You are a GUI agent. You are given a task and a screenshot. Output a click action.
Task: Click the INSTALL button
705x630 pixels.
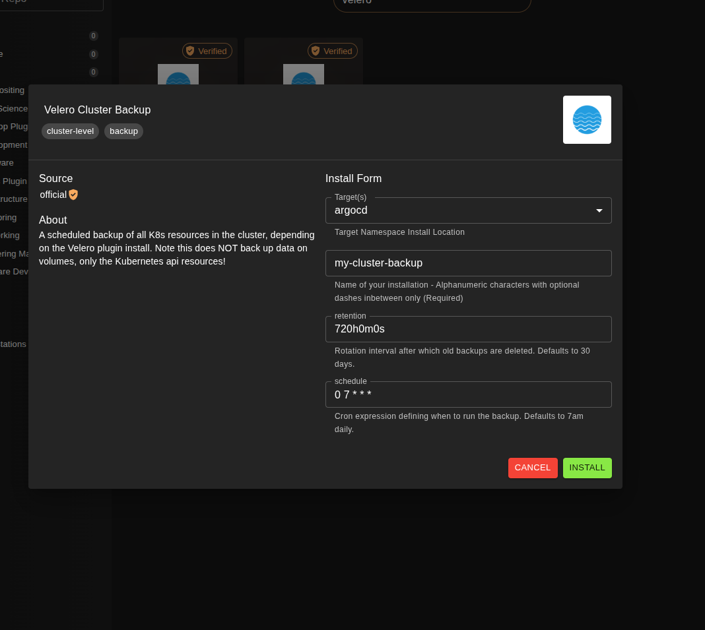(587, 468)
